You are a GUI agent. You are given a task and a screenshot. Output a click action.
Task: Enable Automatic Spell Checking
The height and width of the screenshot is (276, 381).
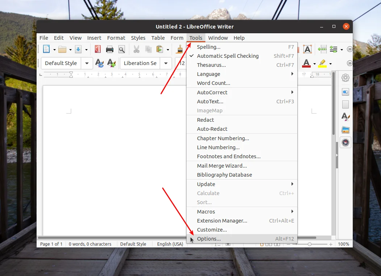tap(228, 56)
